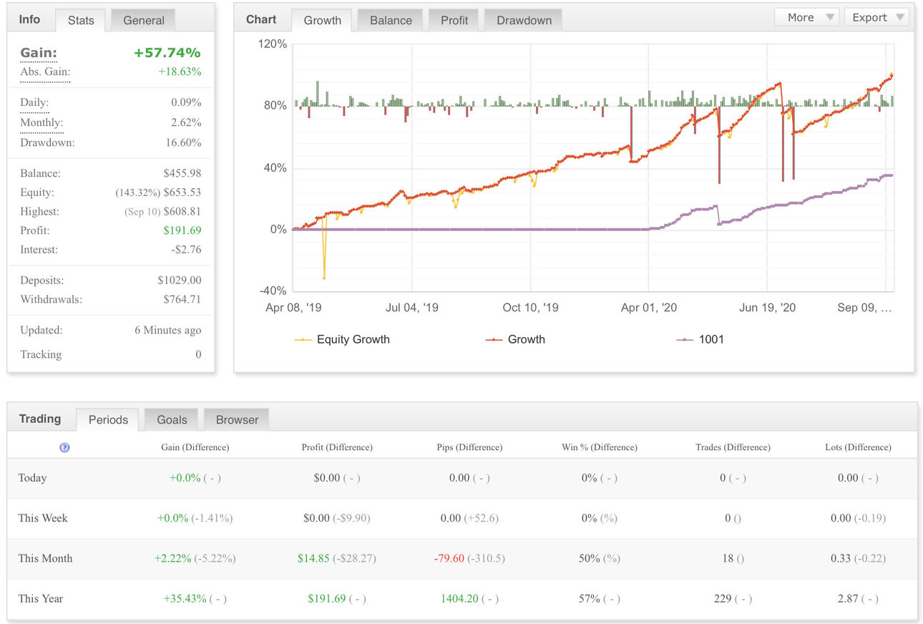Image resolution: width=923 pixels, height=624 pixels.
Task: Click the Oct 10, '19 axis date
Action: click(x=530, y=308)
